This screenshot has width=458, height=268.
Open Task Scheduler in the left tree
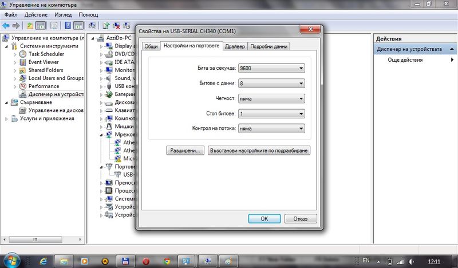46,54
